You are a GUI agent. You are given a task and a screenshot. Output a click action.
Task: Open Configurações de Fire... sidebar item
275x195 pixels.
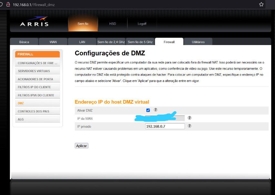tap(37, 63)
